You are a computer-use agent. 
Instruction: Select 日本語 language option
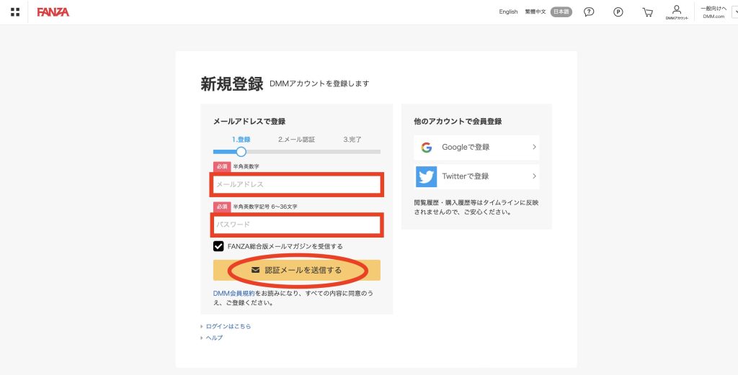click(561, 12)
